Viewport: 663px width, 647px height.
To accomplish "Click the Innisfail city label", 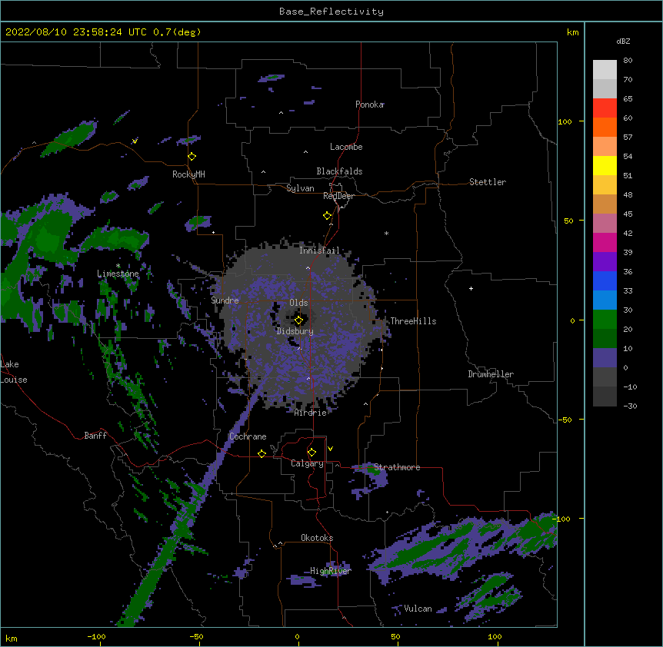I will pyautogui.click(x=320, y=251).
